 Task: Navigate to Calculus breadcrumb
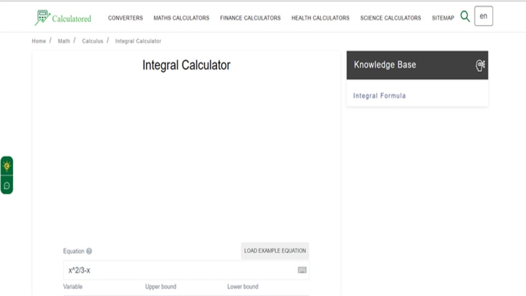[x=93, y=41]
